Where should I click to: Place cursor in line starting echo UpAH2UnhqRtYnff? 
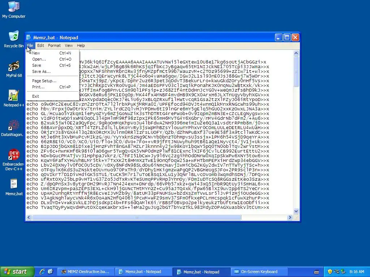pos(147,193)
